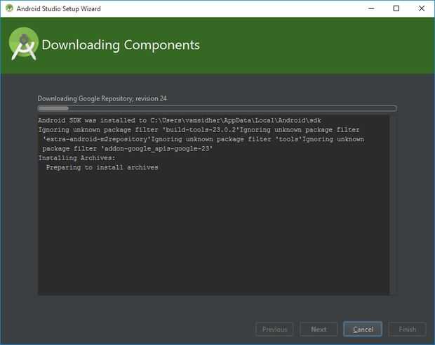Click the Finish button
Image resolution: width=435 pixels, height=345 pixels.
point(407,329)
